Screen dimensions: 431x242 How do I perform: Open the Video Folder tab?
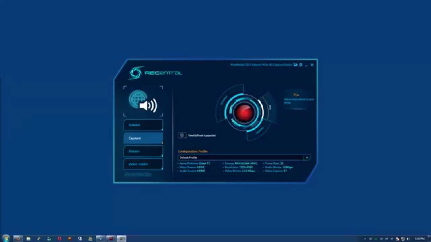[x=143, y=164]
